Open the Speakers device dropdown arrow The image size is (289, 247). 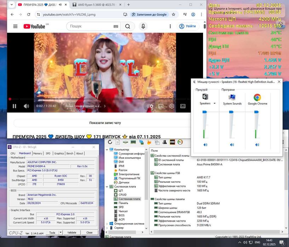tap(214, 103)
